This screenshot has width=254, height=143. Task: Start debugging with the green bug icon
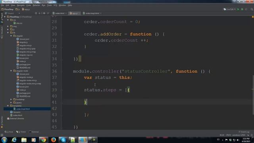tap(242, 10)
